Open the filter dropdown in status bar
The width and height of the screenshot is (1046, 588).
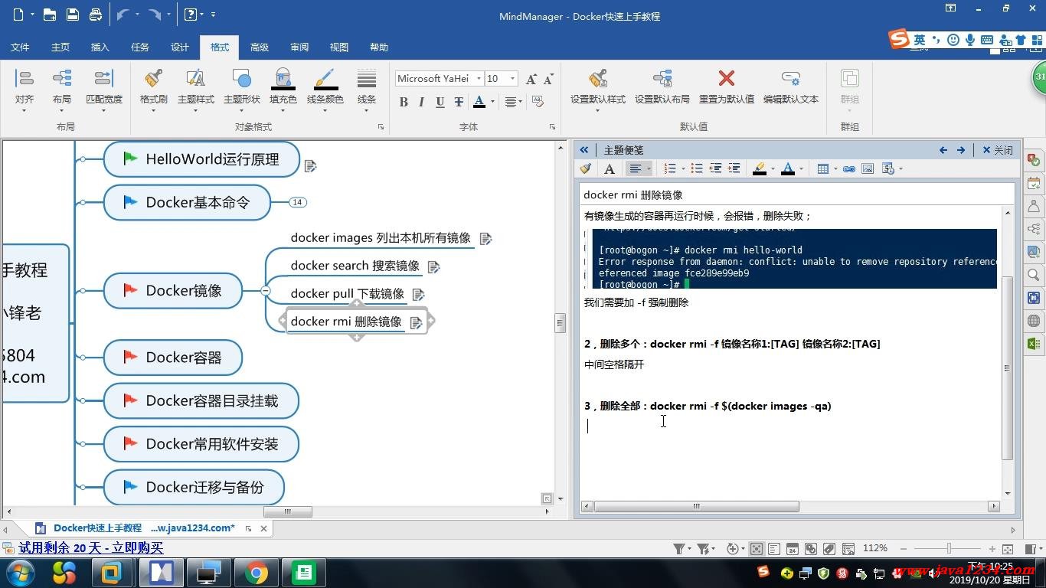tap(690, 549)
